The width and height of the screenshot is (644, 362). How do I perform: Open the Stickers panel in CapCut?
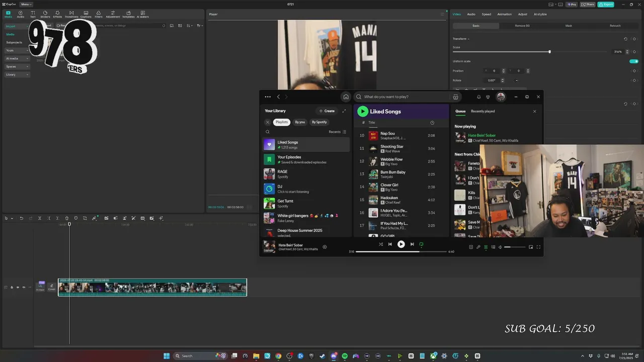pyautogui.click(x=45, y=14)
